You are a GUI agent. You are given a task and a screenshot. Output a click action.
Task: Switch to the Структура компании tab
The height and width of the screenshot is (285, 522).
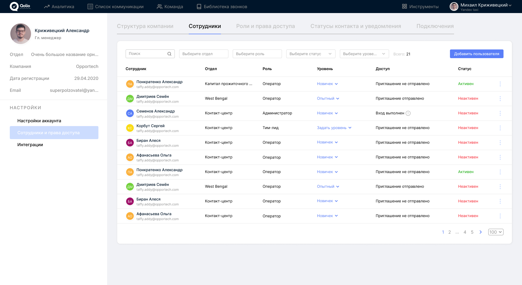pyautogui.click(x=145, y=26)
